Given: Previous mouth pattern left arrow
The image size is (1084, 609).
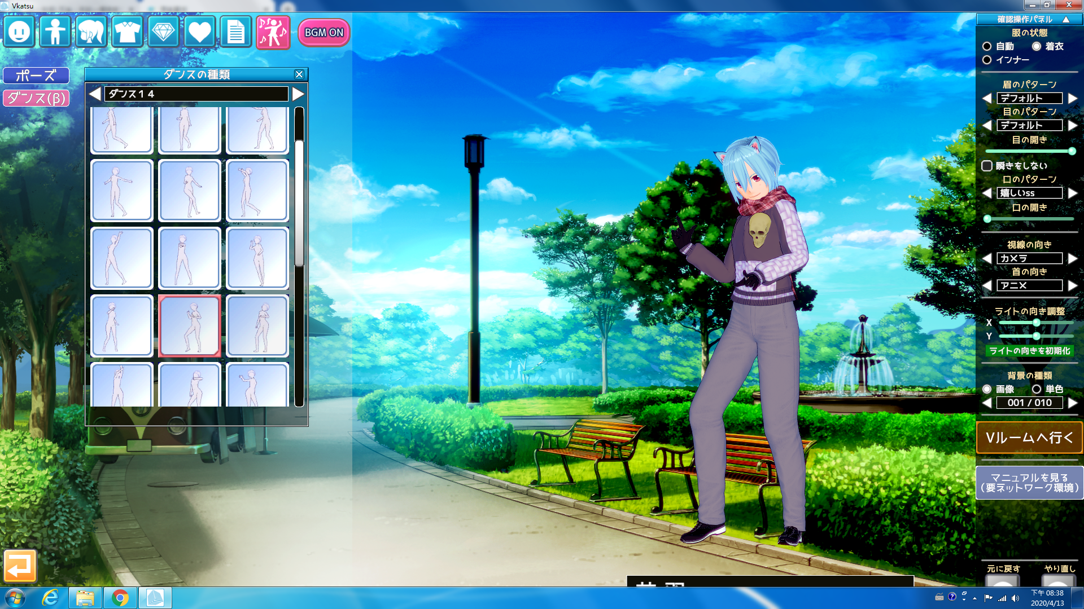Looking at the screenshot, I should 987,193.
